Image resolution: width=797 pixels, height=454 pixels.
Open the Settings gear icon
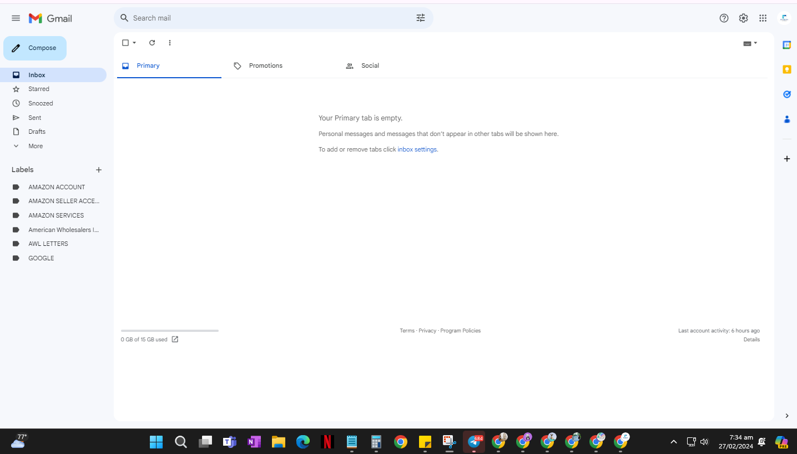tap(743, 18)
